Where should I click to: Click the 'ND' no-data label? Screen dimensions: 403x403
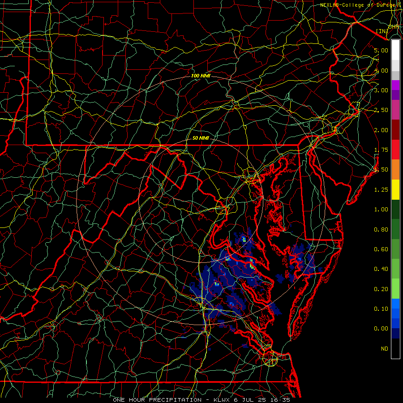(385, 349)
